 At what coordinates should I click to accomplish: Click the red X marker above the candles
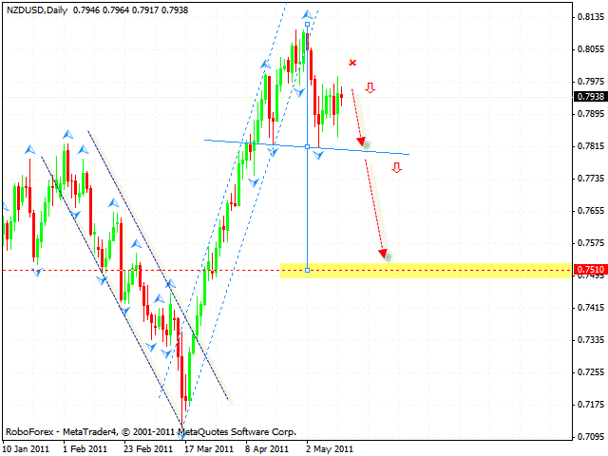tap(352, 63)
